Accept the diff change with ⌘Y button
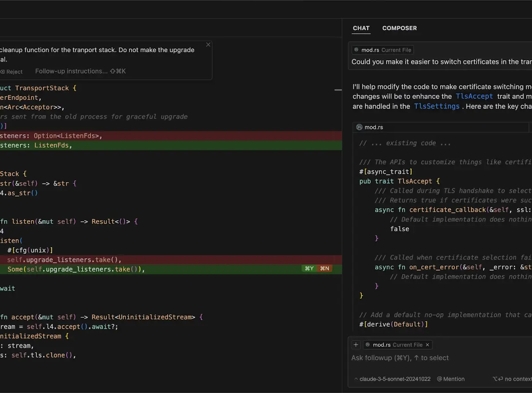Image resolution: width=532 pixels, height=393 pixels. (309, 268)
